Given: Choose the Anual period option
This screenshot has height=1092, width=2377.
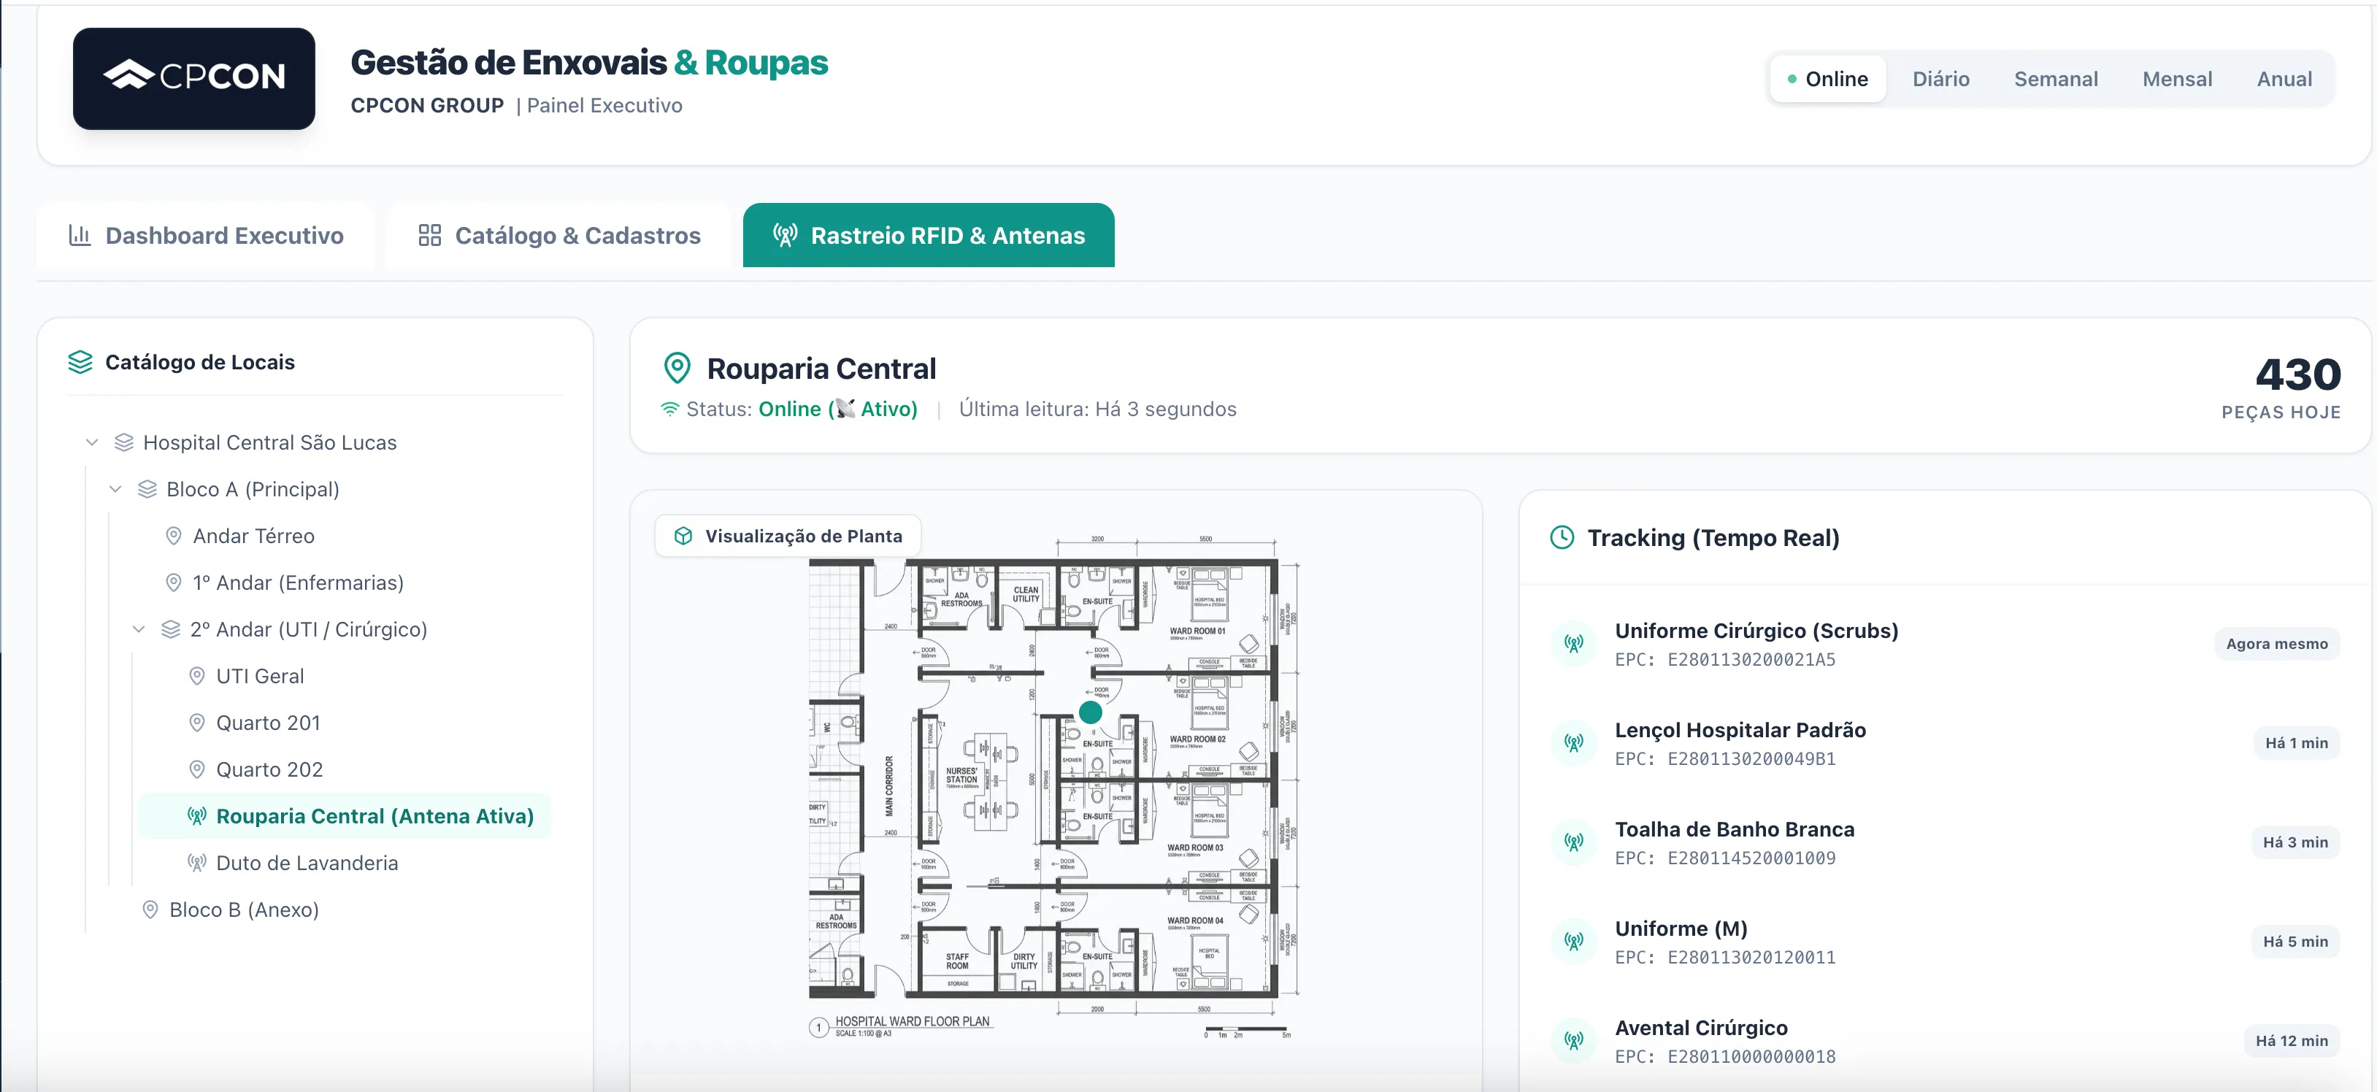Looking at the screenshot, I should [x=2284, y=78].
